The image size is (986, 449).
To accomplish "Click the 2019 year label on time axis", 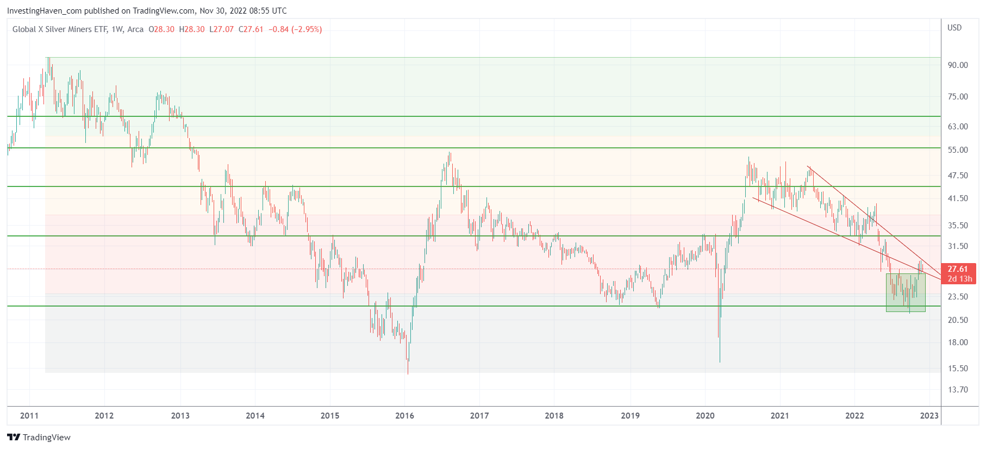I will point(631,416).
